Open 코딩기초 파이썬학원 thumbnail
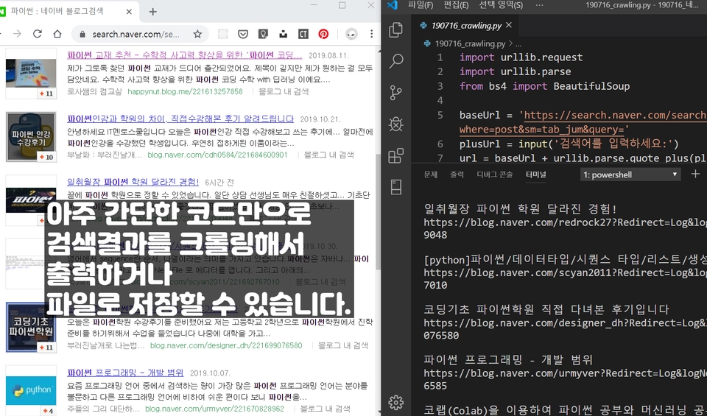The height and width of the screenshot is (416, 707). click(31, 327)
